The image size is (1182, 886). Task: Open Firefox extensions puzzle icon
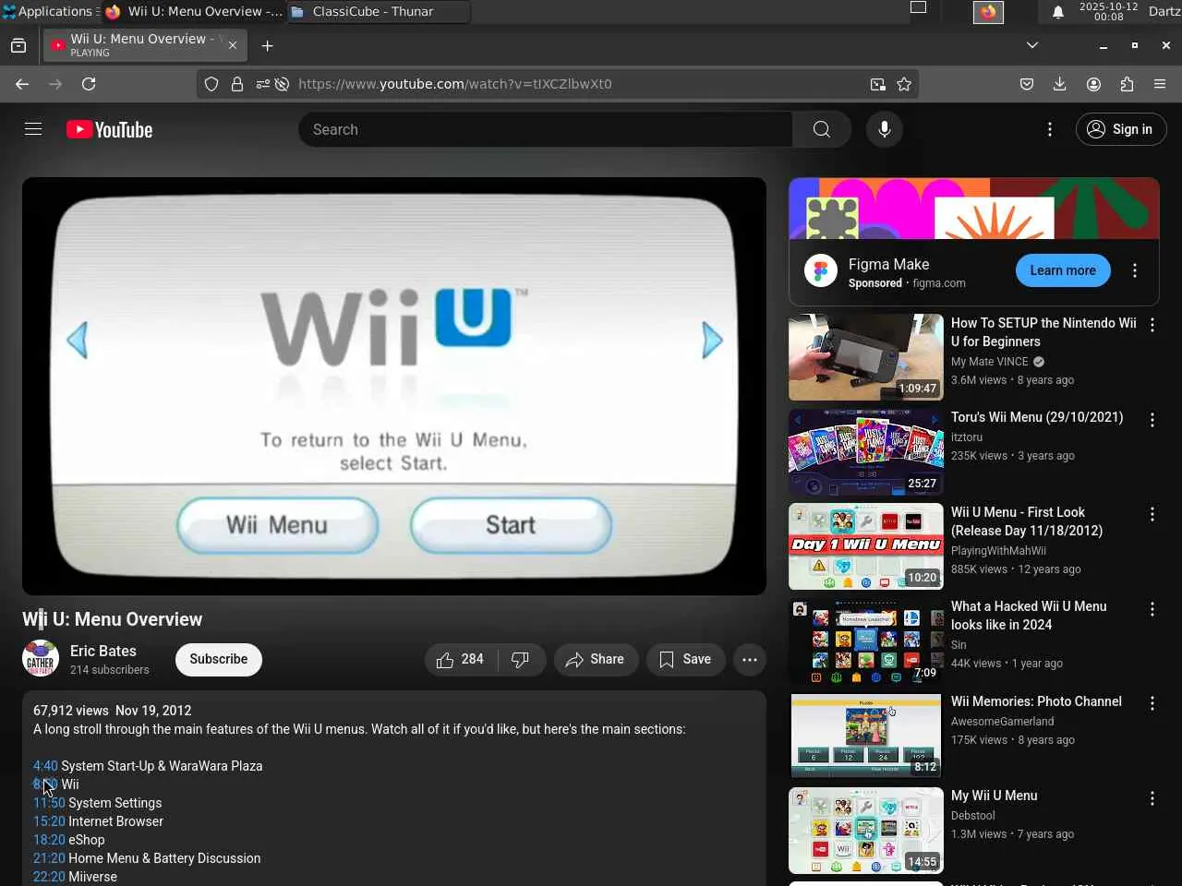click(1127, 84)
